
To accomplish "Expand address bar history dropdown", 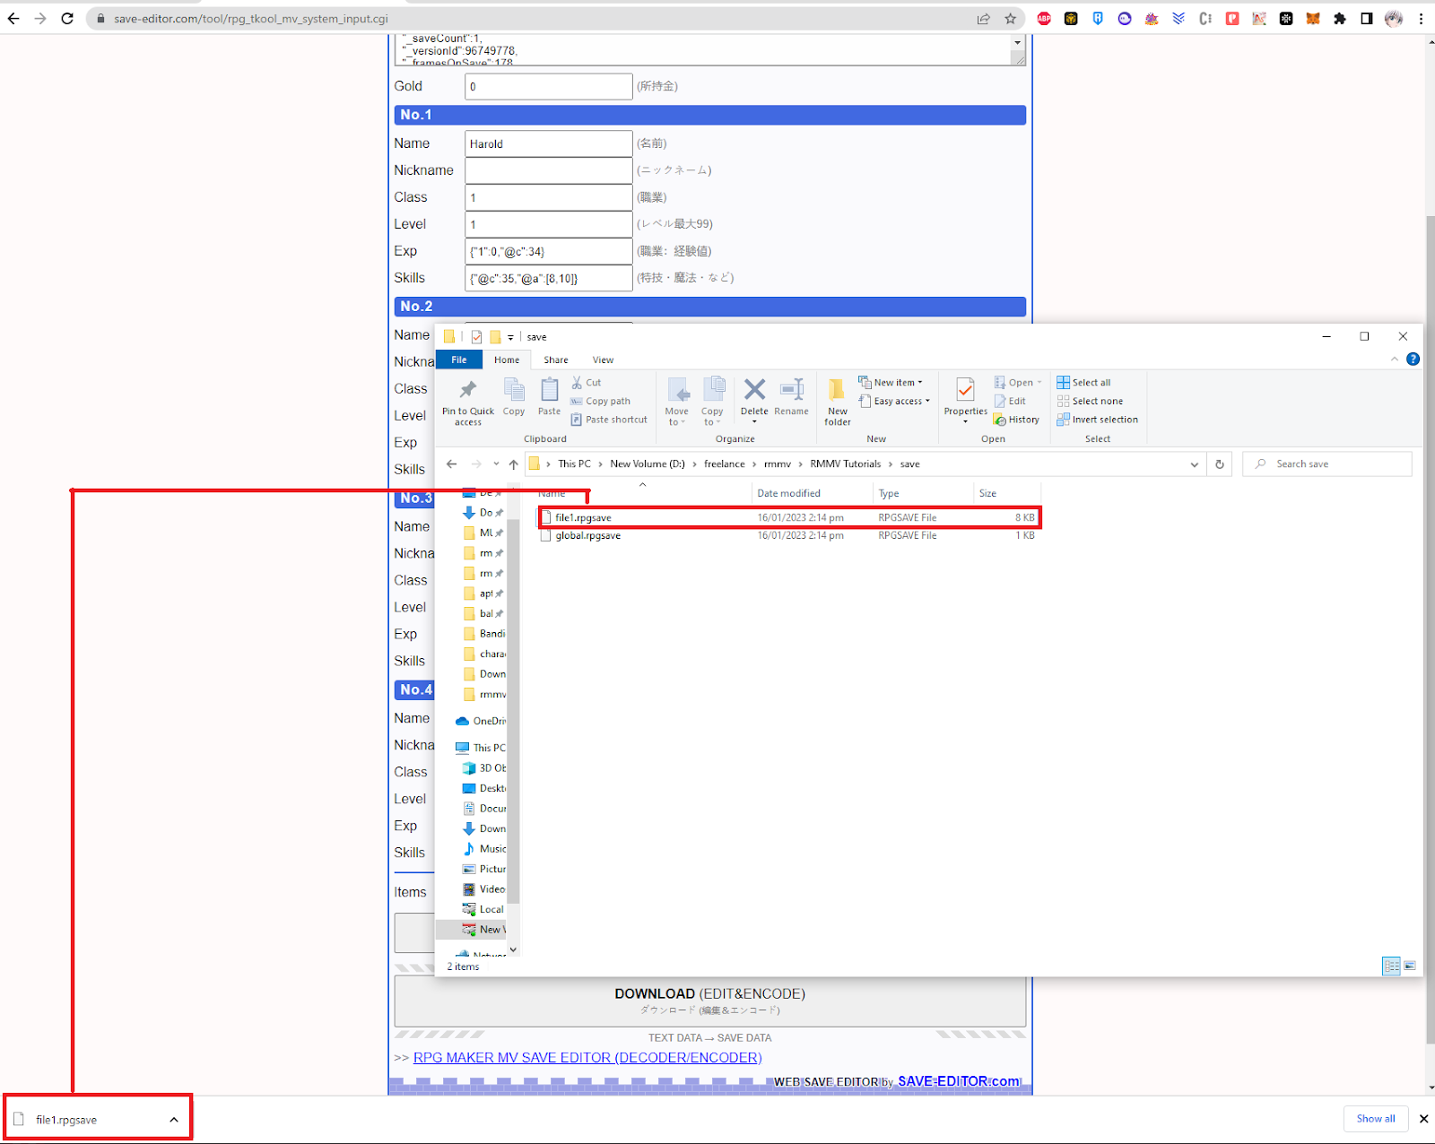I will coord(1194,464).
